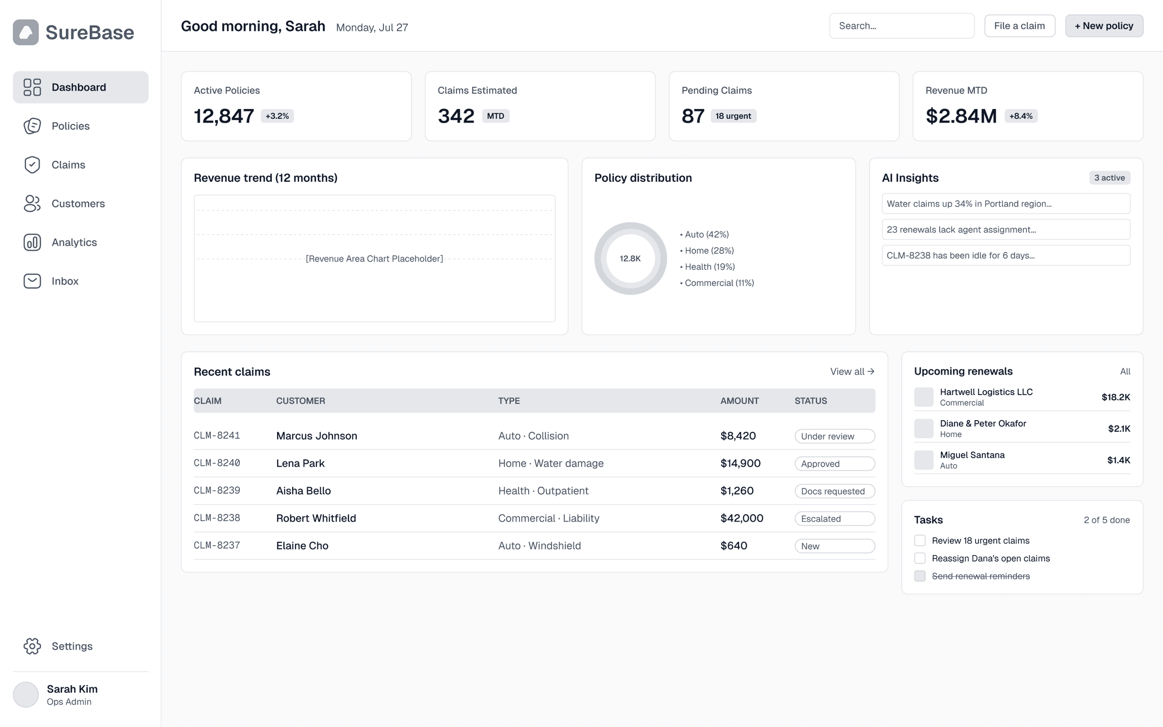The image size is (1163, 727).
Task: Click customer Robert Whitfield
Action: coord(316,518)
